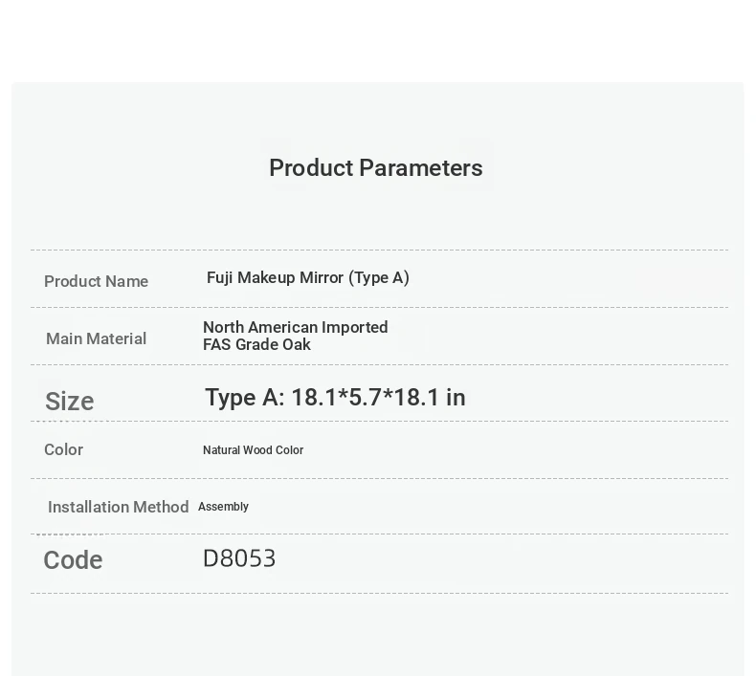Click the Product Parameters heading
Image resolution: width=756 pixels, height=676 pixels.
[375, 168]
